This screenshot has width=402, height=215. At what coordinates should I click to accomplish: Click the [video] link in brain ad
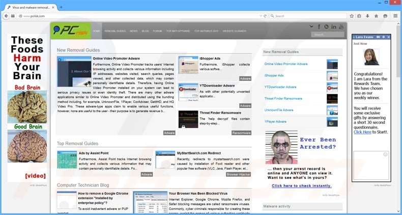(36, 176)
